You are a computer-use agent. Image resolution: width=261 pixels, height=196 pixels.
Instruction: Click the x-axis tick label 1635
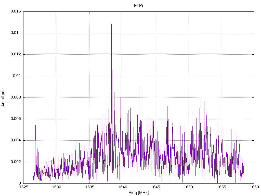tap(89, 187)
